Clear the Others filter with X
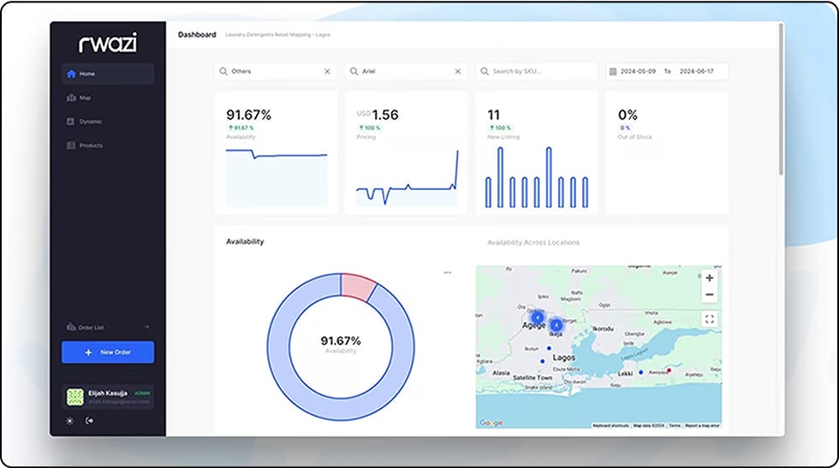Image resolution: width=839 pixels, height=468 pixels. (x=327, y=71)
